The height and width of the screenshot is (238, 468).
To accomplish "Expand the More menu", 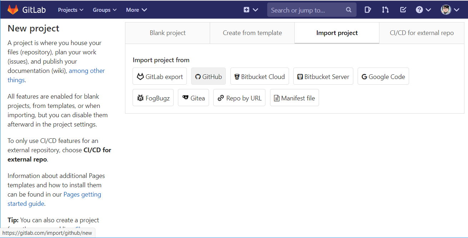I will coord(136,10).
